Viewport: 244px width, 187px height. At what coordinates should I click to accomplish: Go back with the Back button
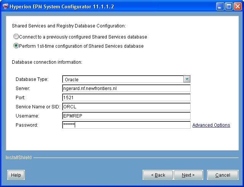[157, 175]
